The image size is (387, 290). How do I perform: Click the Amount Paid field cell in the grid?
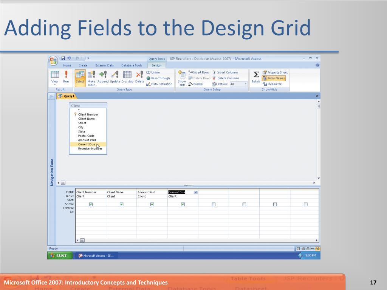click(152, 192)
